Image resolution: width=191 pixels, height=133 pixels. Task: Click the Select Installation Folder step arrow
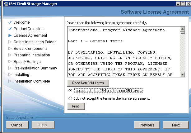pyautogui.click(x=10, y=42)
